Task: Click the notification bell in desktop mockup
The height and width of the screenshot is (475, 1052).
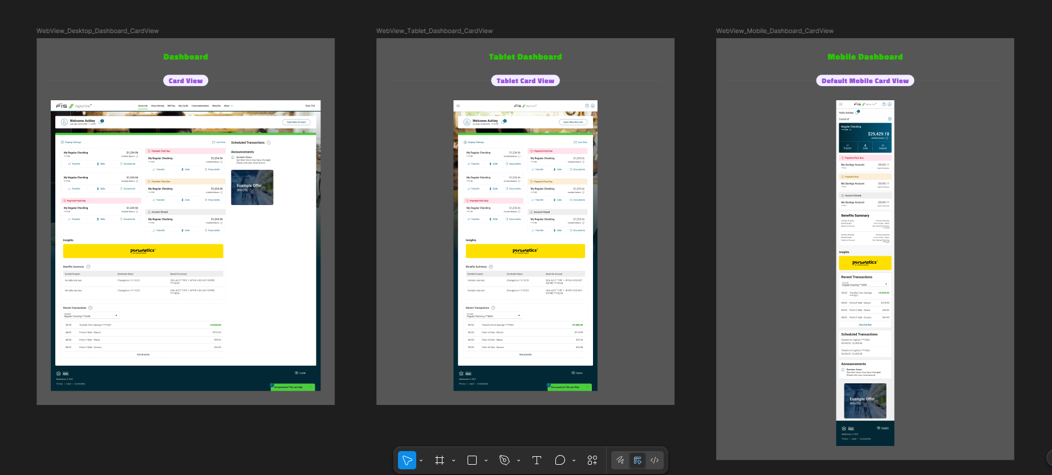Action: click(x=100, y=121)
